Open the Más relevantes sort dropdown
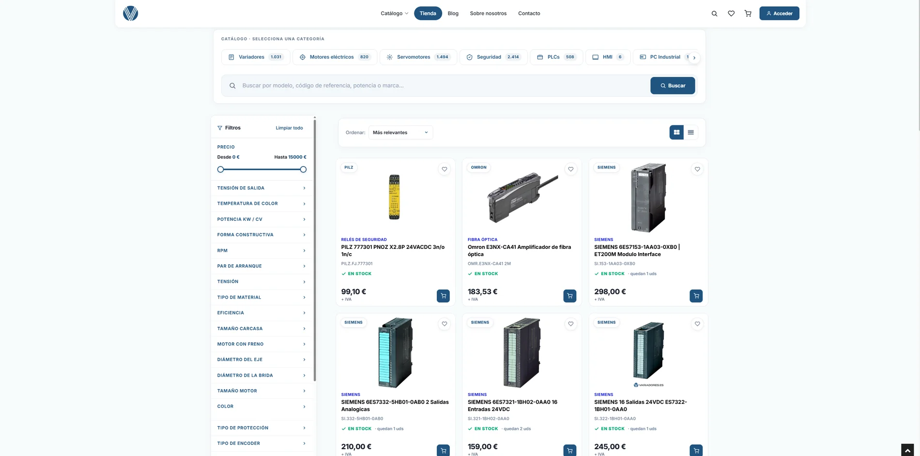Screen dimensions: 920x456 coord(400,133)
